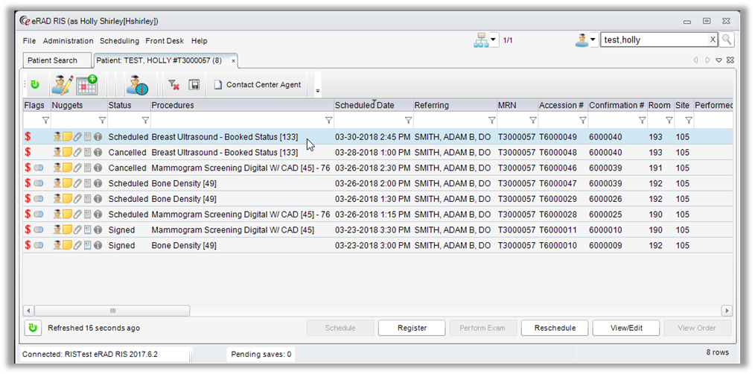Click the horizontal scrollbar right arrow

727,311
